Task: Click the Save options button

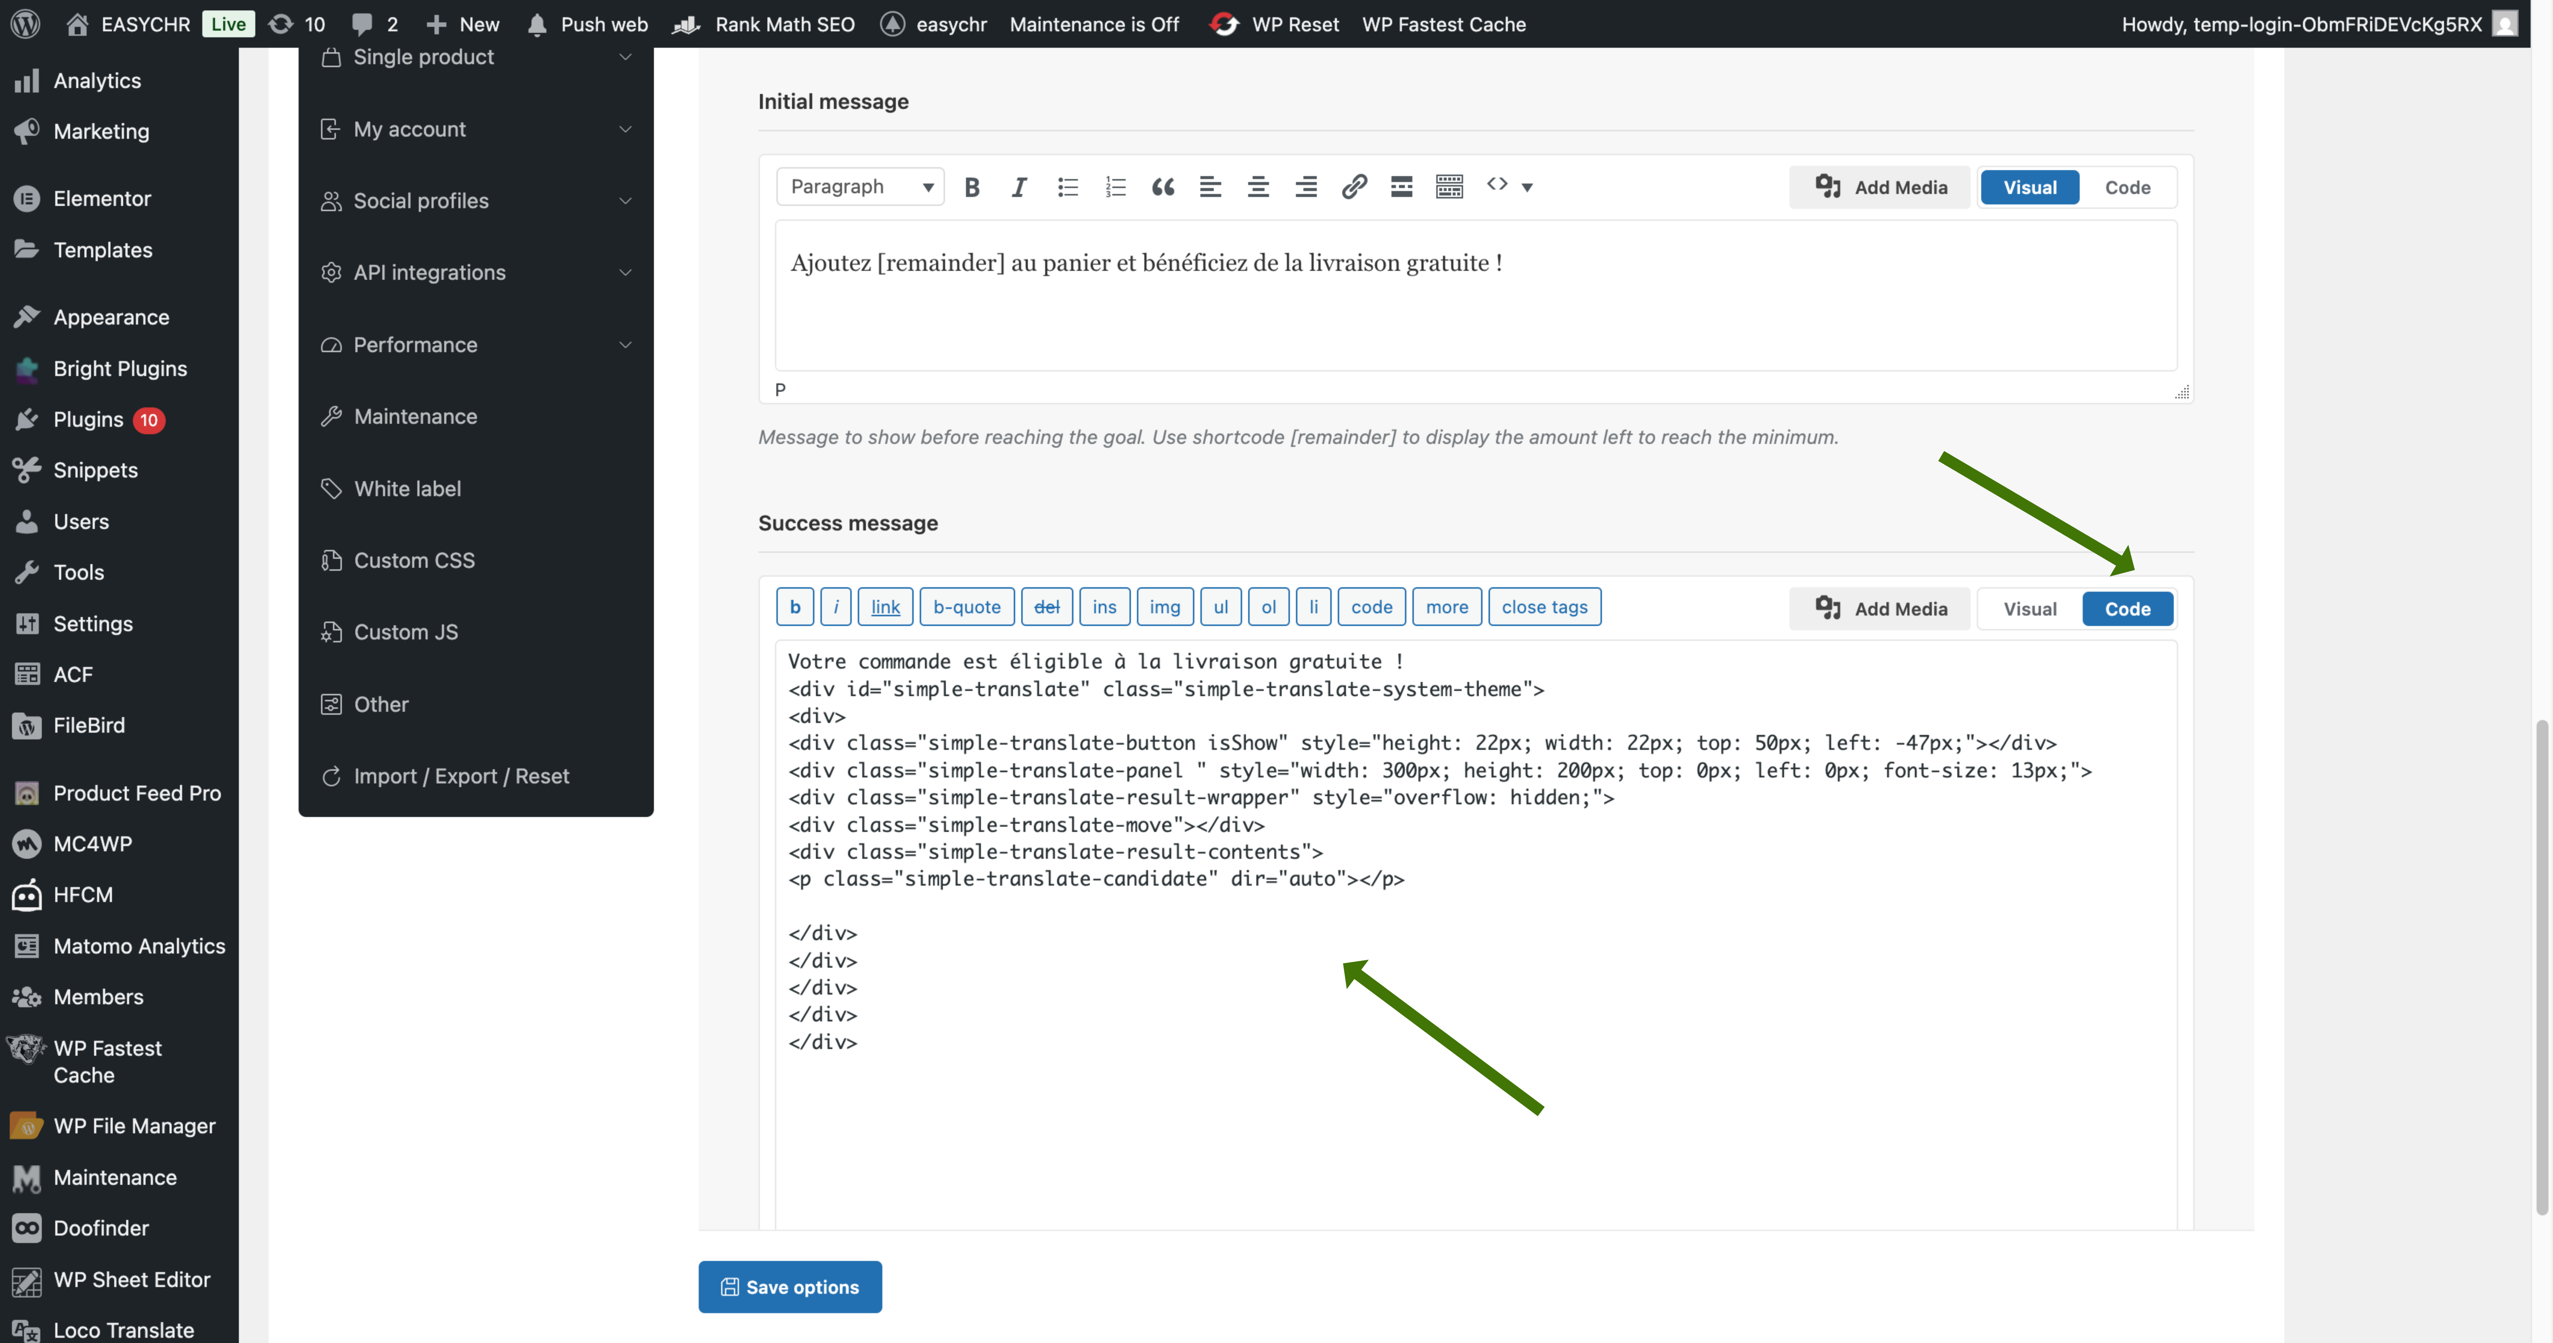Action: click(x=790, y=1287)
